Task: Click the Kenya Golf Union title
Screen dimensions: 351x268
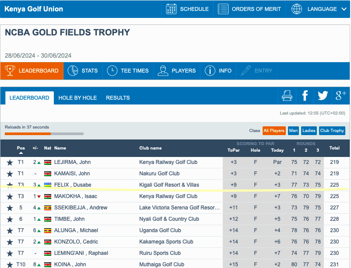Action: 34,9
